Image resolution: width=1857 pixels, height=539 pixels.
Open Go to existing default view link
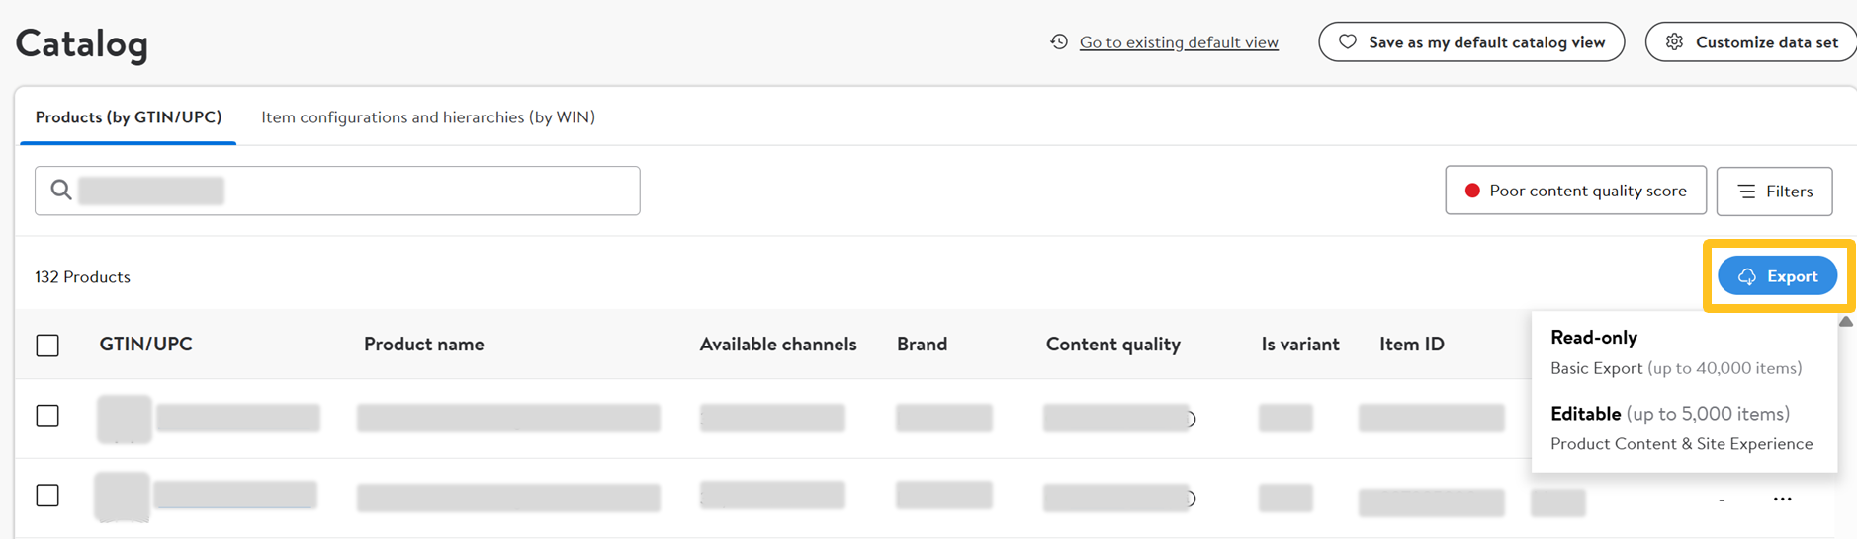click(x=1179, y=42)
